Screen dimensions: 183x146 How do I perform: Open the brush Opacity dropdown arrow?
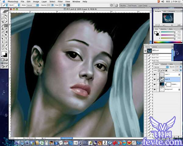click(x=52, y=5)
